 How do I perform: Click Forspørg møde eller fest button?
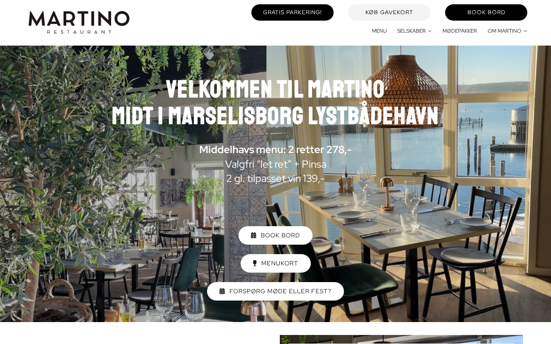pyautogui.click(x=275, y=291)
